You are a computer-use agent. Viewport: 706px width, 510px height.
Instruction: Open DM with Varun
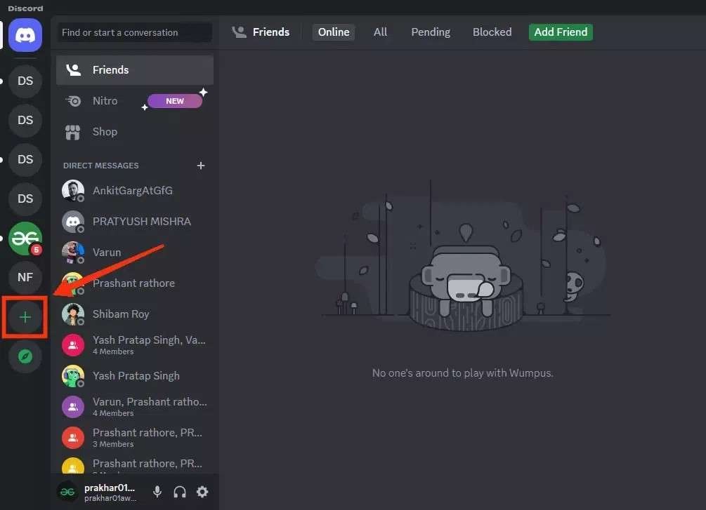pos(135,253)
